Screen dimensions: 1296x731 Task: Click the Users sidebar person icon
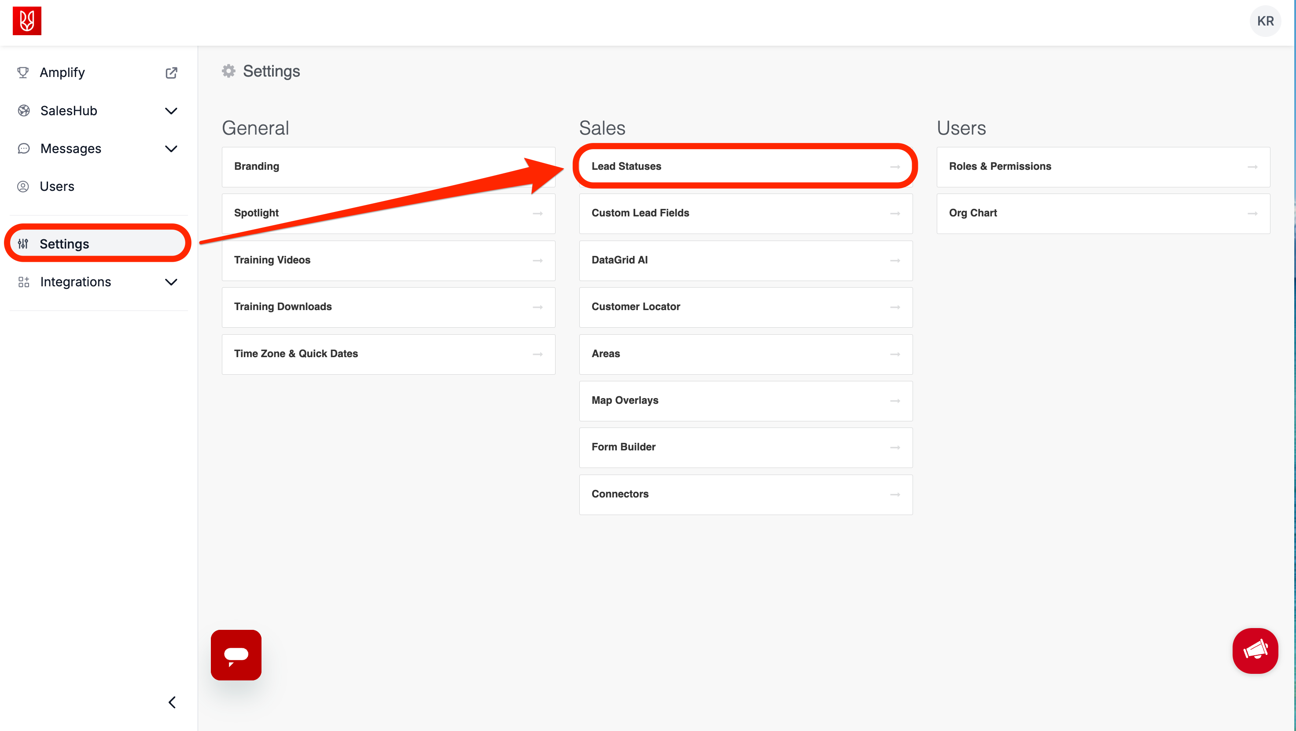23,186
